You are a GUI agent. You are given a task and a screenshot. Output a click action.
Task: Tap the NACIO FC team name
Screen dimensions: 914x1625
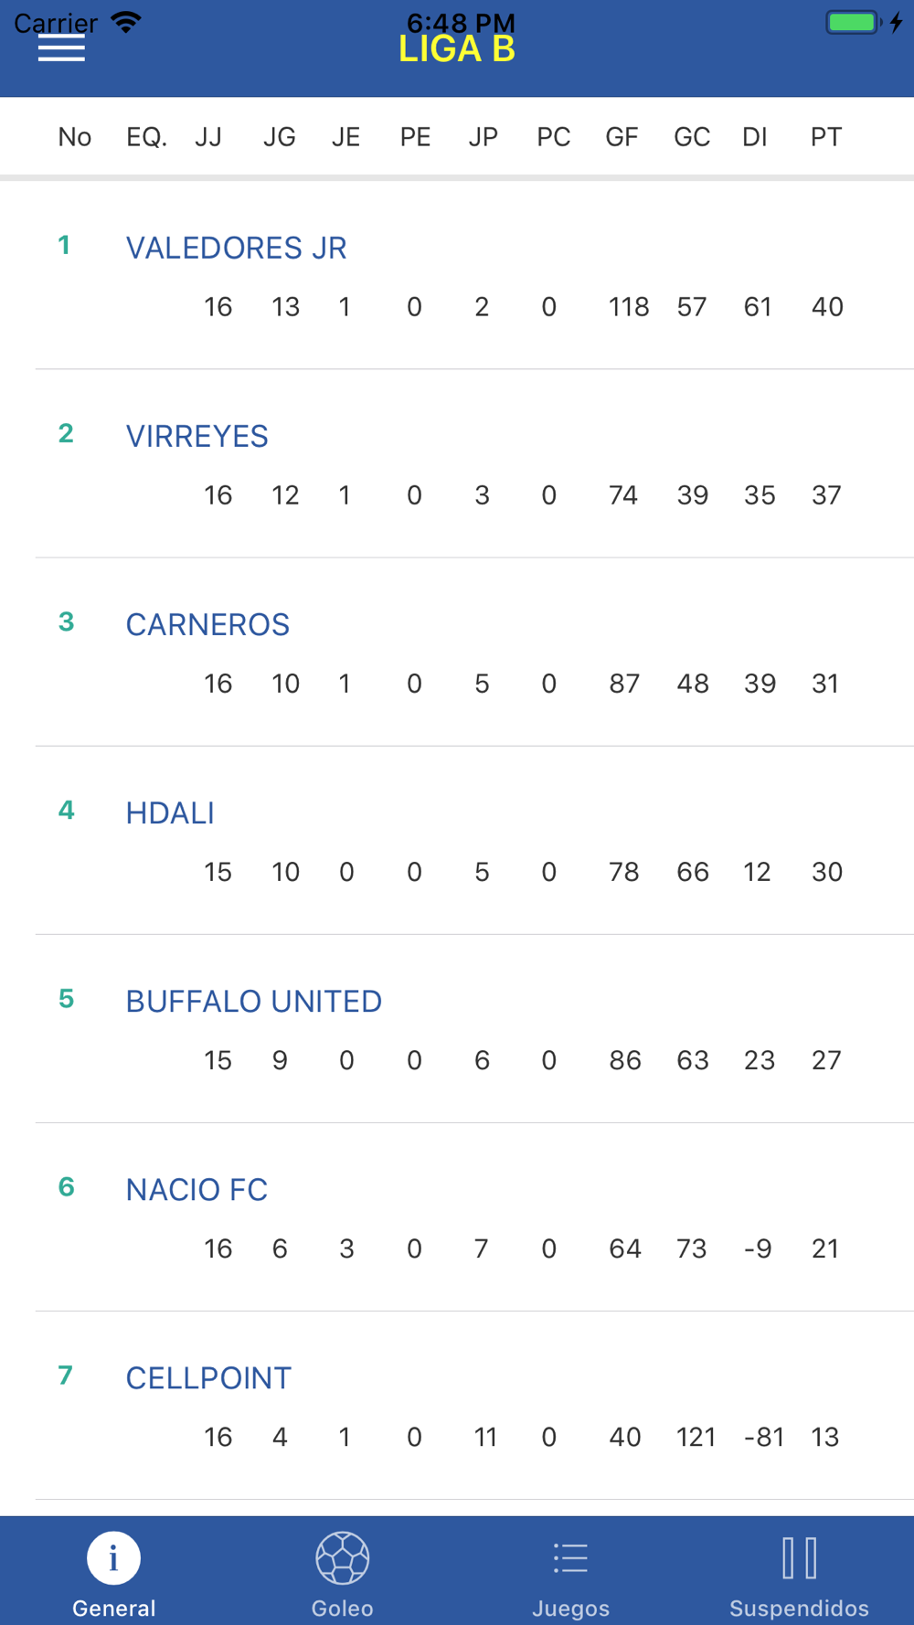(x=197, y=1189)
